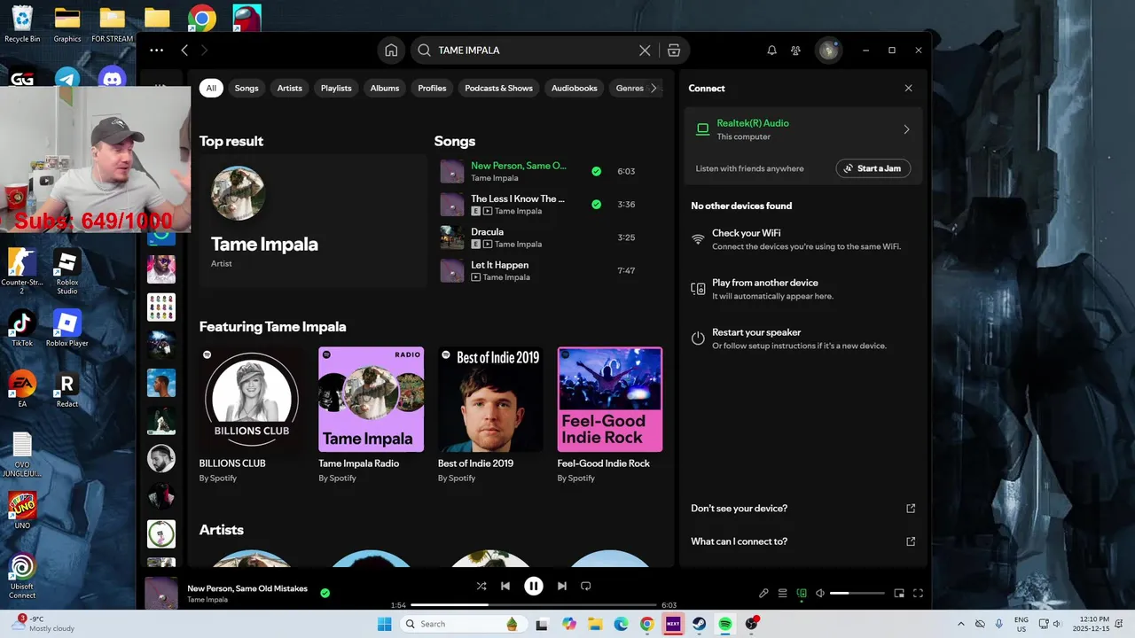Open the EA app desktop icon

[22, 389]
